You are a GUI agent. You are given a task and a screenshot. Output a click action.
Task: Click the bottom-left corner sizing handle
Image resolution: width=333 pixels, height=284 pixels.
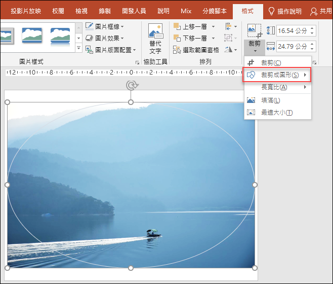[8, 268]
